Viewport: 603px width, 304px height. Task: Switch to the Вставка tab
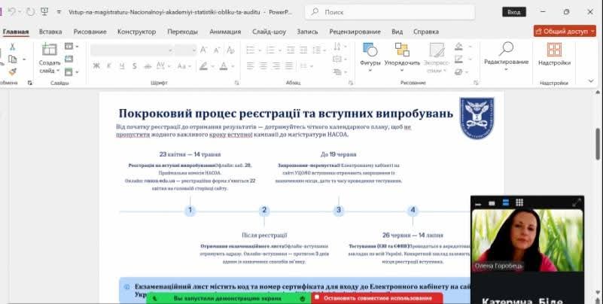(x=50, y=32)
